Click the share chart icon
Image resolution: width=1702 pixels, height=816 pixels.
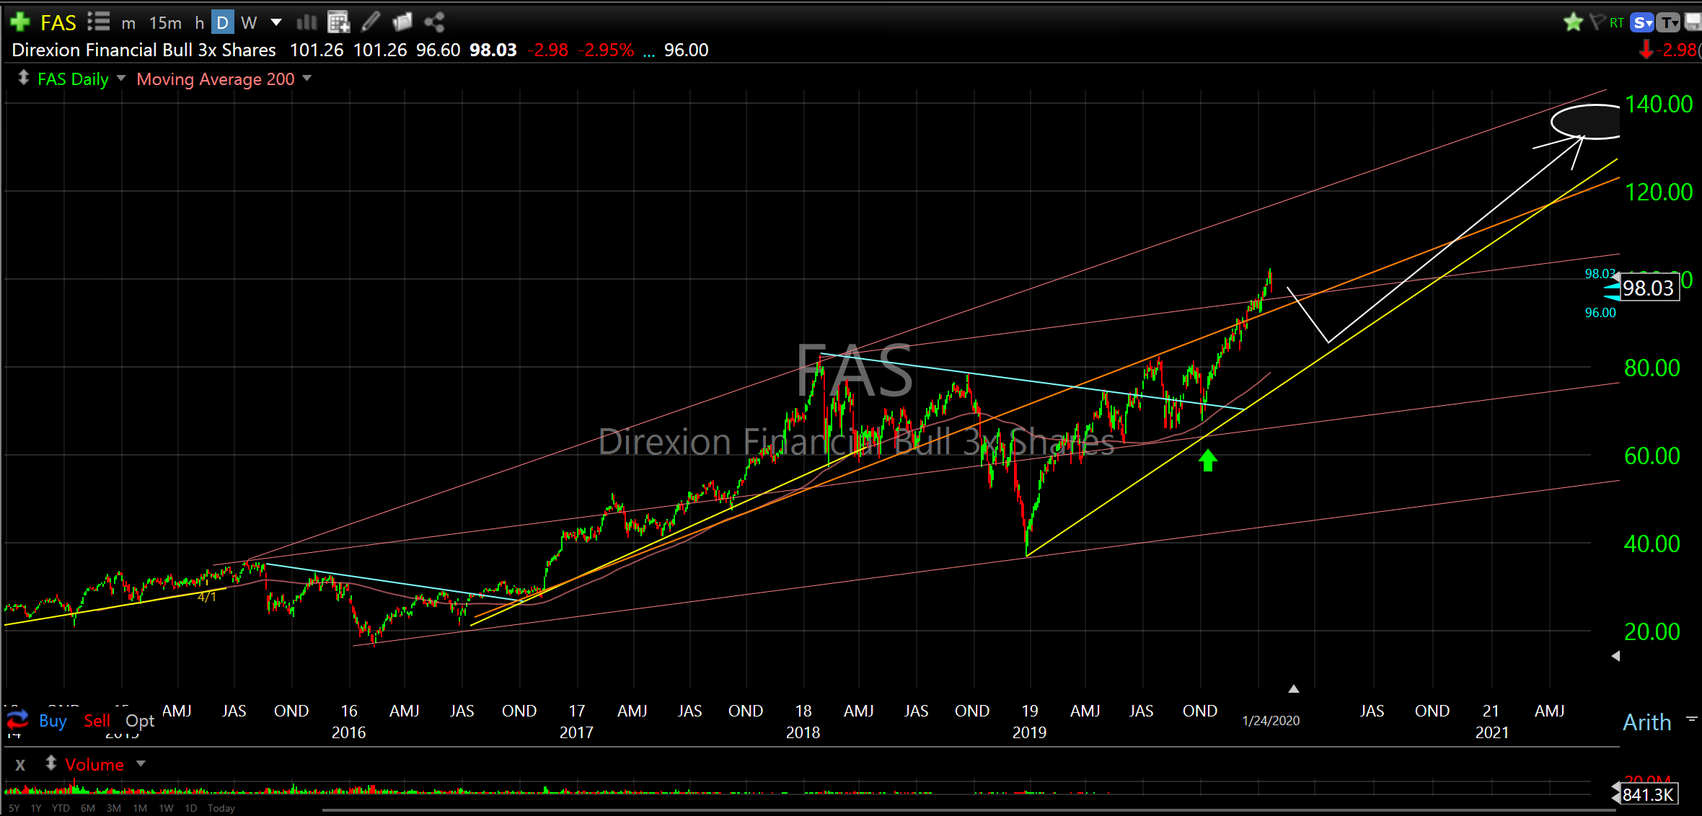[x=434, y=22]
